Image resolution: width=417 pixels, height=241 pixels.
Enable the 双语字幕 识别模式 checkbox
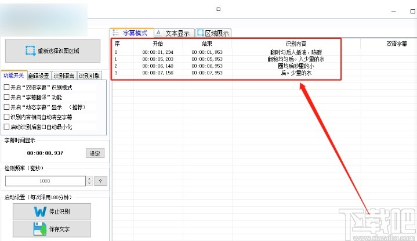coord(6,87)
